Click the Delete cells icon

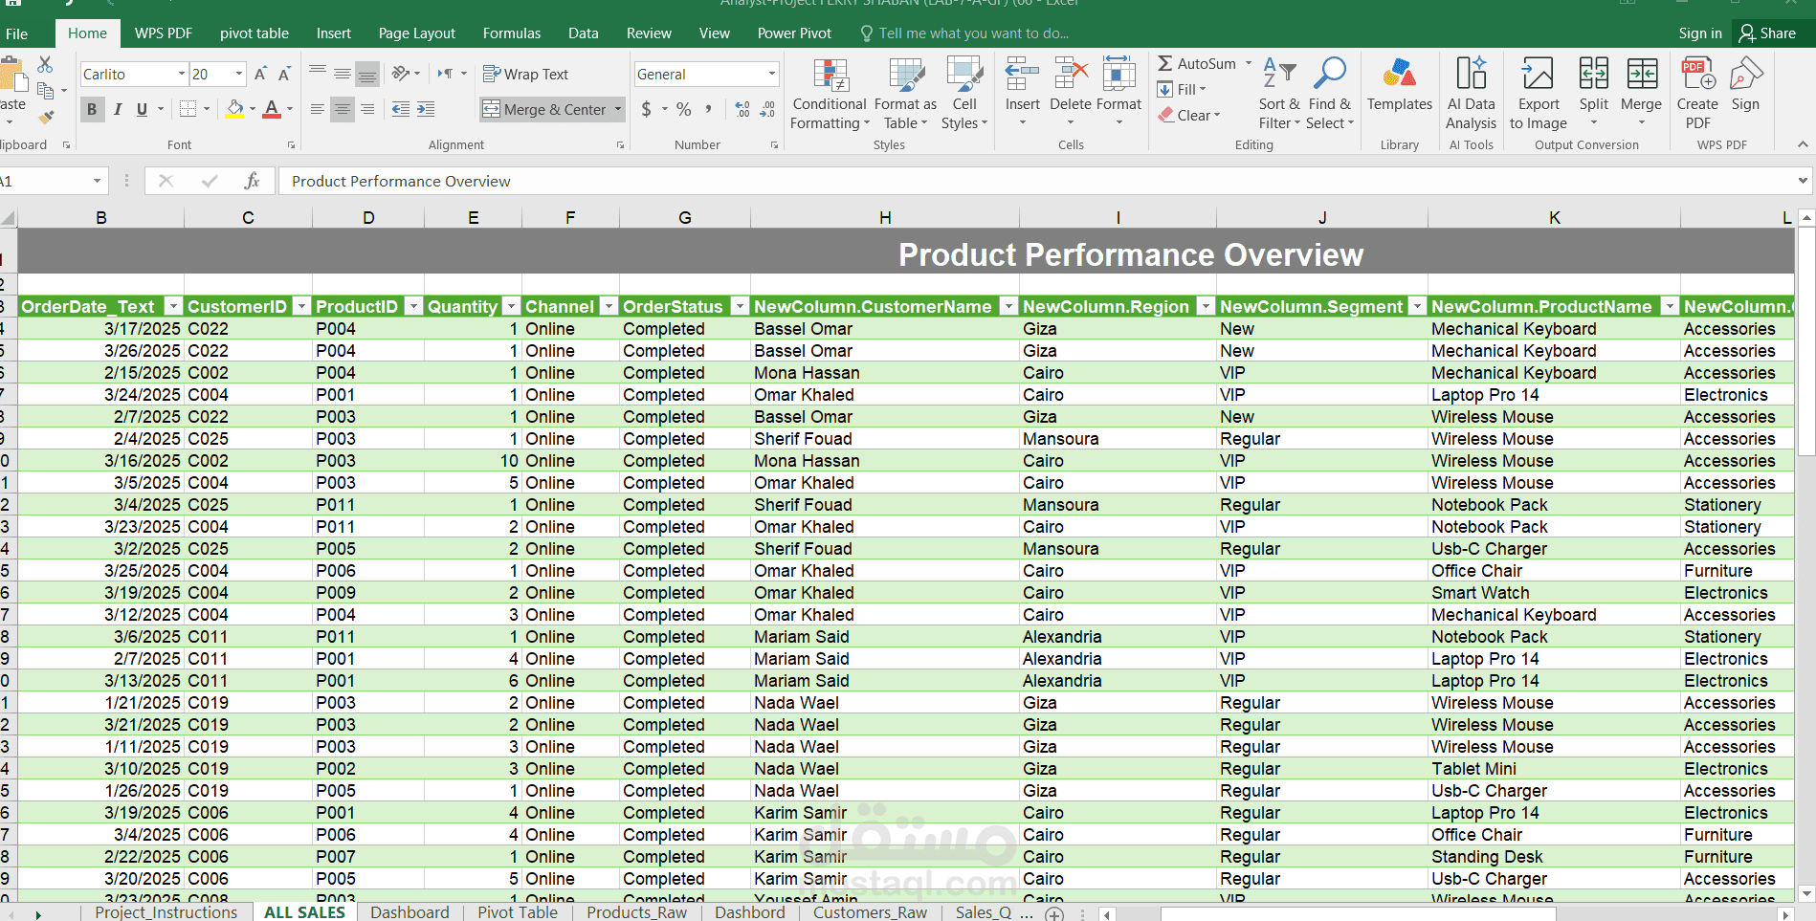1071,73
